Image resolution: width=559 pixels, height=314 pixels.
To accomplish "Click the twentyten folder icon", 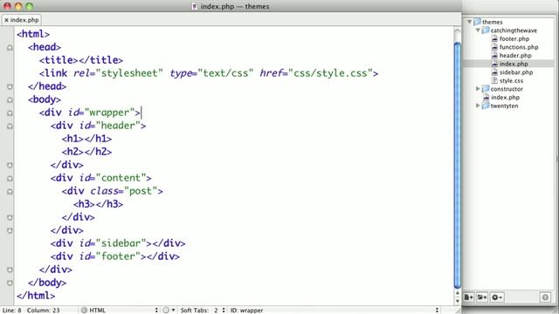I will pyautogui.click(x=486, y=106).
